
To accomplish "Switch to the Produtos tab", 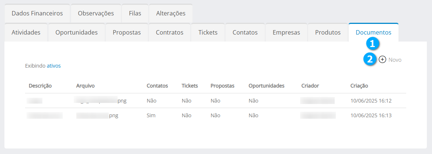I will pyautogui.click(x=328, y=32).
